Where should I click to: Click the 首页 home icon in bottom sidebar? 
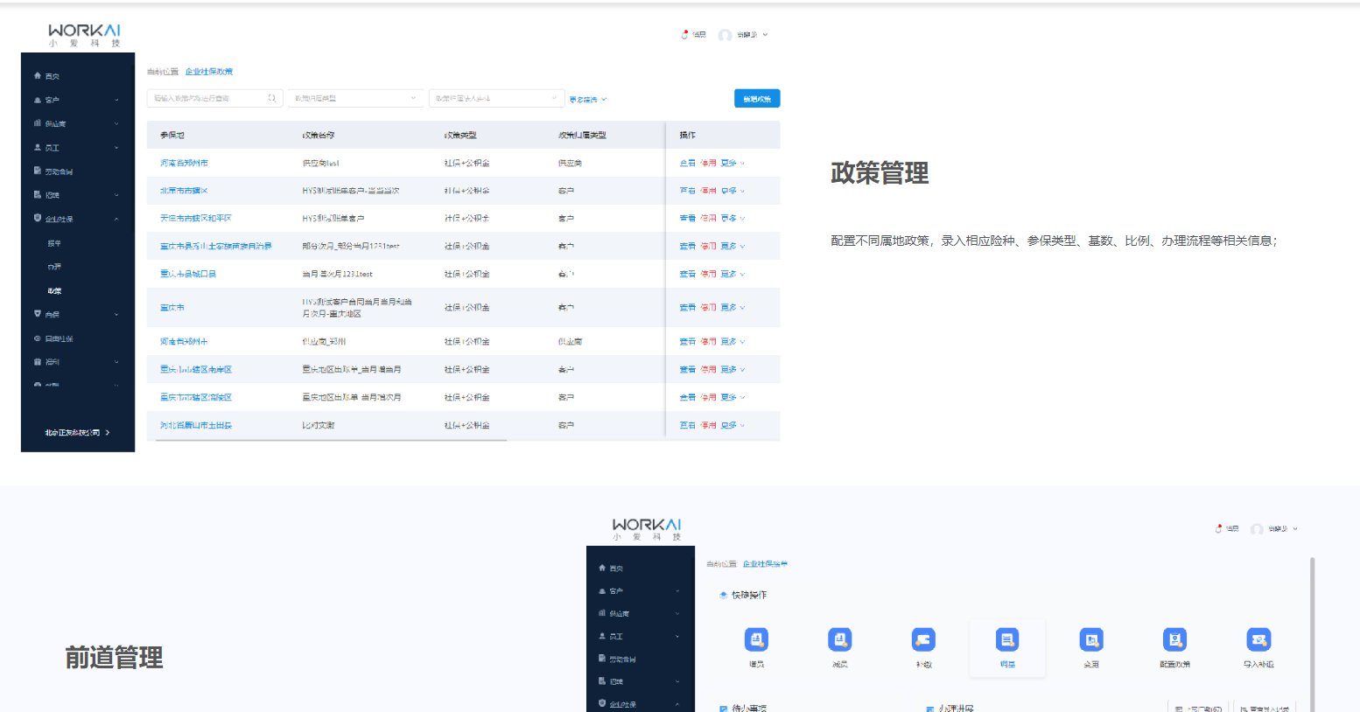point(602,568)
